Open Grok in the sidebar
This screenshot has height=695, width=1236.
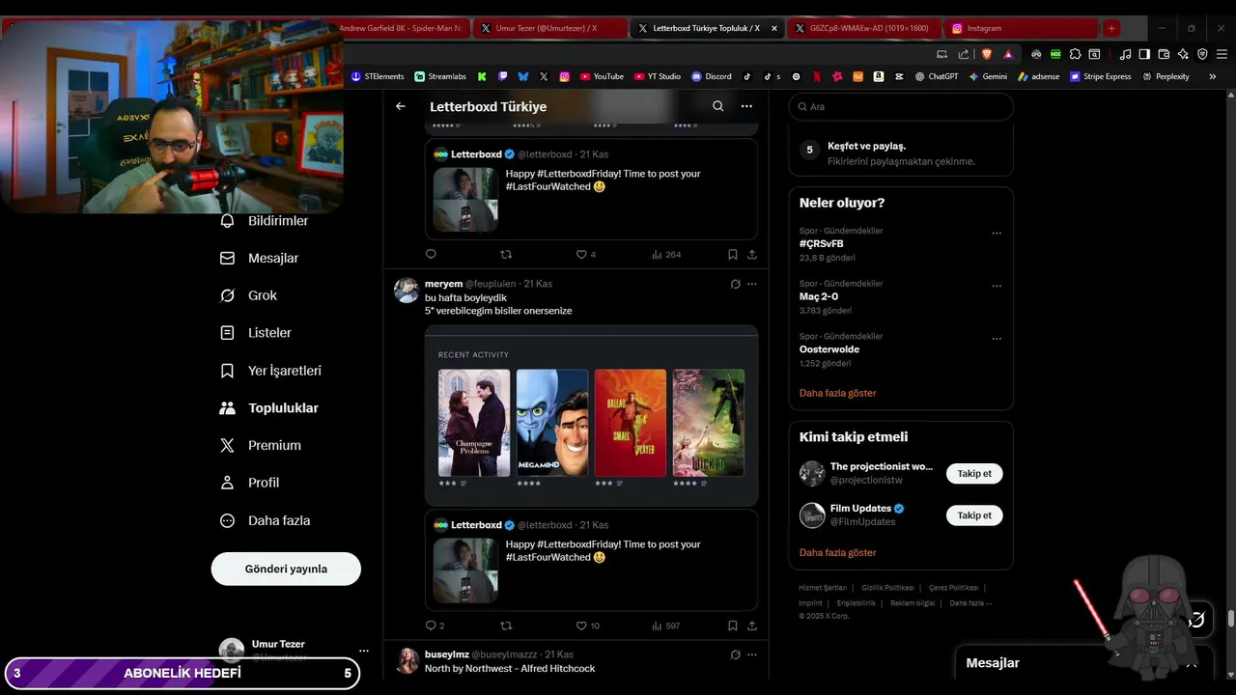(249, 295)
